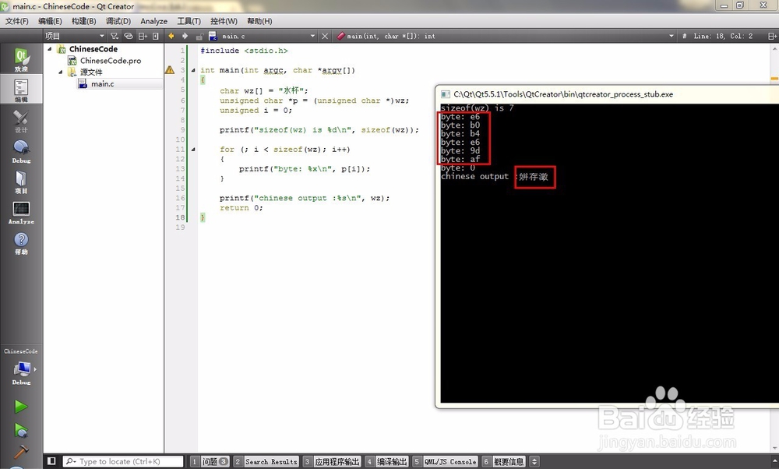Split the project sidebar panel

[x=143, y=36]
